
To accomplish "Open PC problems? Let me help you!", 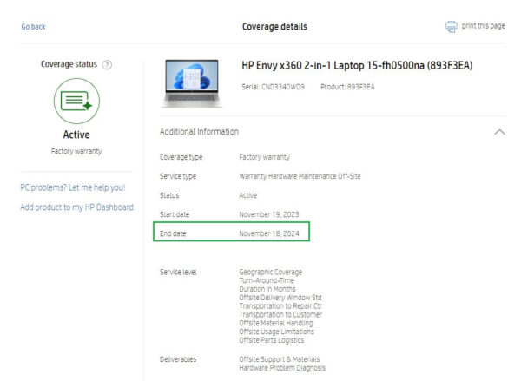I will [x=73, y=187].
